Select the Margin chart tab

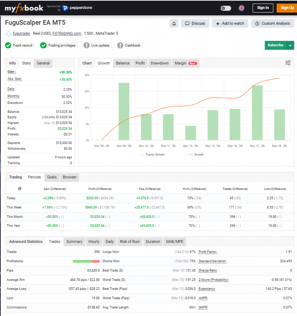tap(186, 63)
